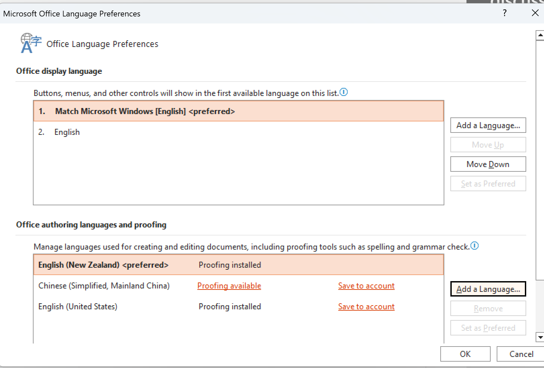The image size is (544, 368).
Task: Add an authoring language
Action: pos(488,289)
